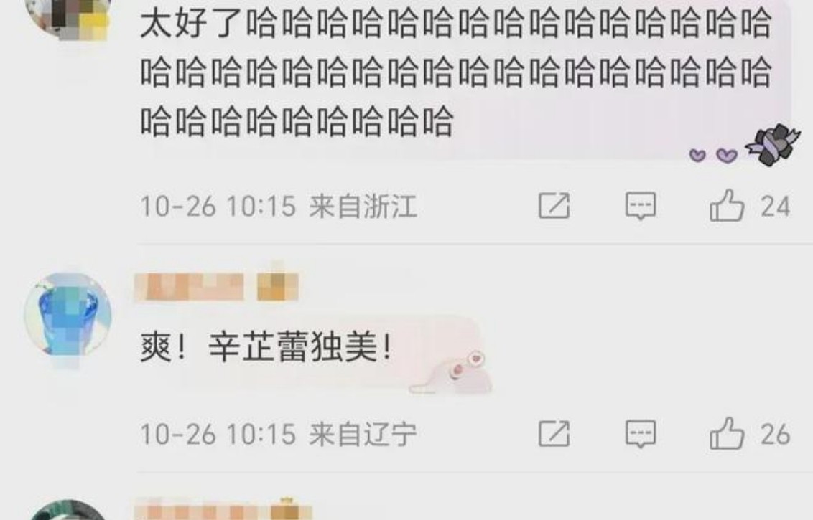Image resolution: width=813 pixels, height=520 pixels.
Task: Tap the 10-26 10:15 来自浙江 timestamp
Action: coord(279,206)
